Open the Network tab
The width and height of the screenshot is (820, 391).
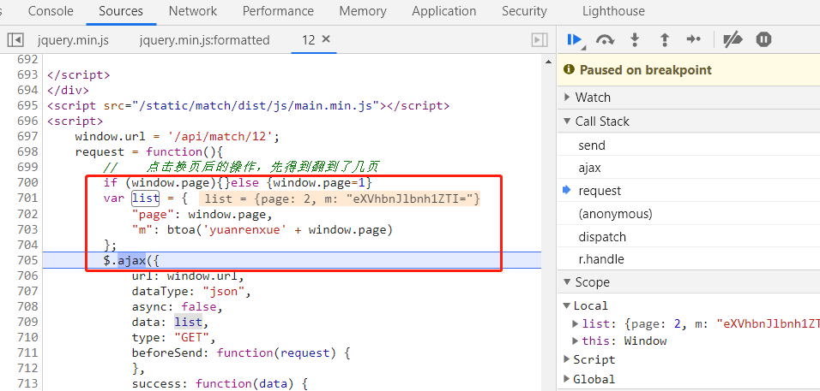point(193,11)
